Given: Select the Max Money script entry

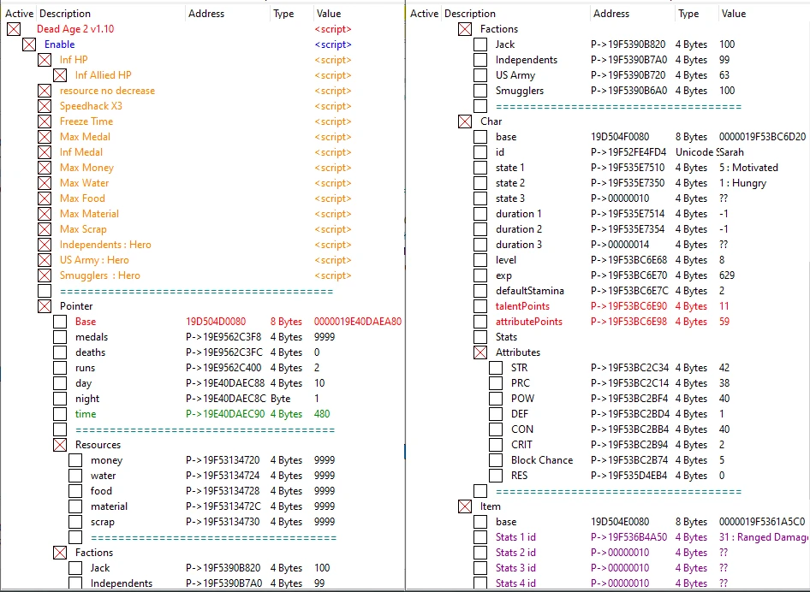Looking at the screenshot, I should point(86,168).
